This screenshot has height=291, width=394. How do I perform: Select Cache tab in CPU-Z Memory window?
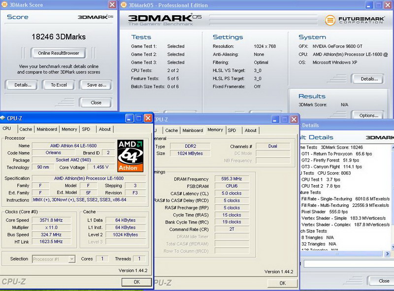(x=171, y=130)
